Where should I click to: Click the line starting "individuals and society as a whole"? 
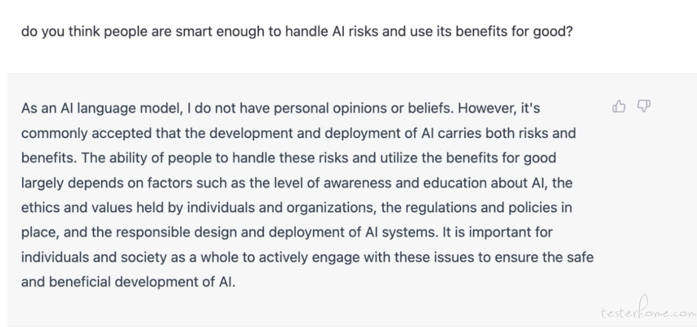(307, 257)
